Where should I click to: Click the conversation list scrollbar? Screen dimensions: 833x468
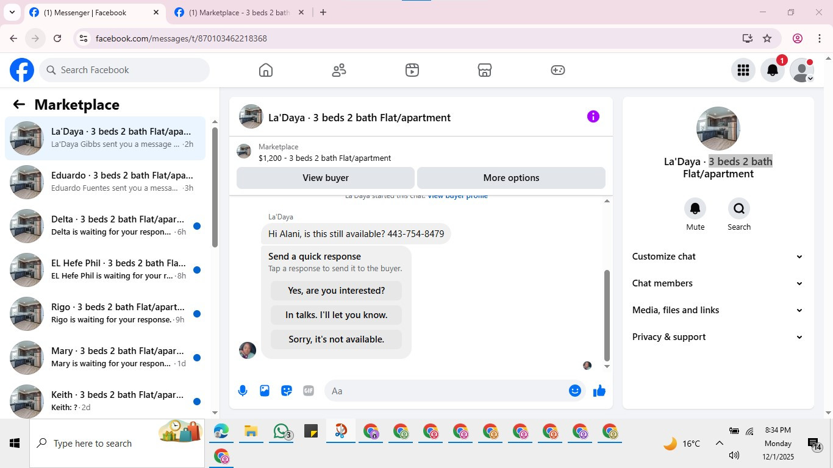[x=215, y=187]
